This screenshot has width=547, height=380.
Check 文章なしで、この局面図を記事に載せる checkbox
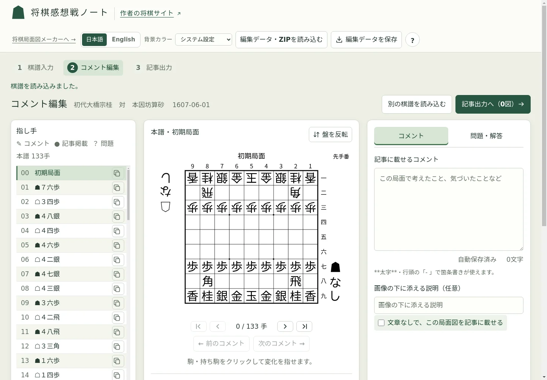pos(381,323)
